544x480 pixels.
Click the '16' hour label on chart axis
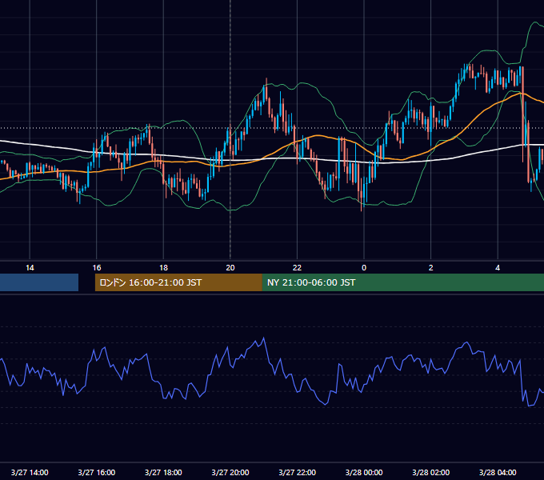click(97, 268)
